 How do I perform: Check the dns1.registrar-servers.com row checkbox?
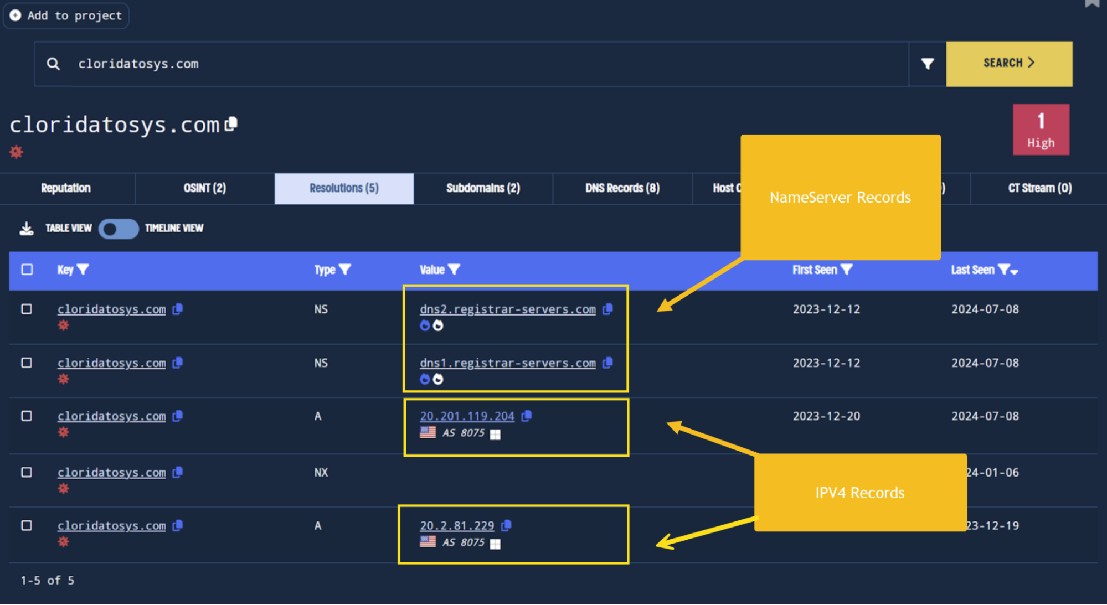(27, 363)
